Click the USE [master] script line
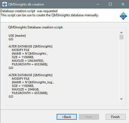Viewport: 129px width, 123px height. point(17,36)
